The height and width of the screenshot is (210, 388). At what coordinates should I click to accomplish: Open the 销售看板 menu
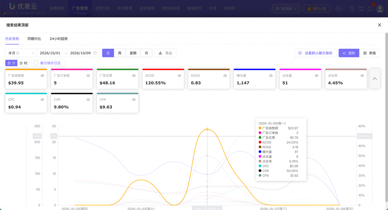coord(57,8)
